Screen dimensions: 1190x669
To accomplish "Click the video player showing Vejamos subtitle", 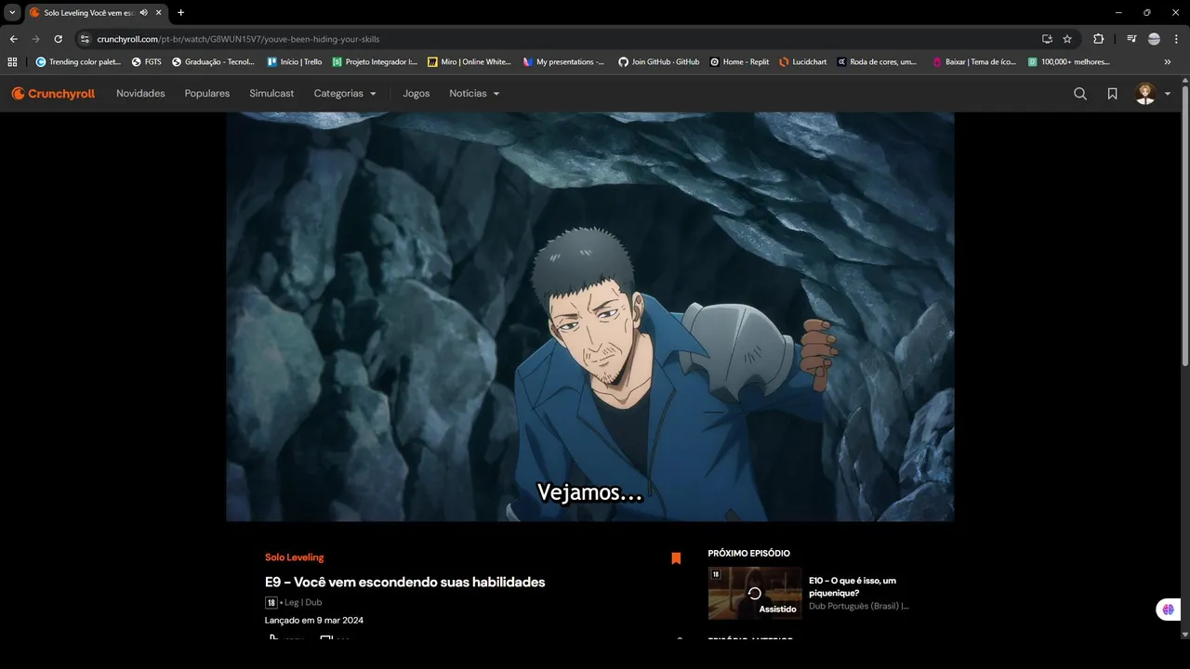I will 590,316.
